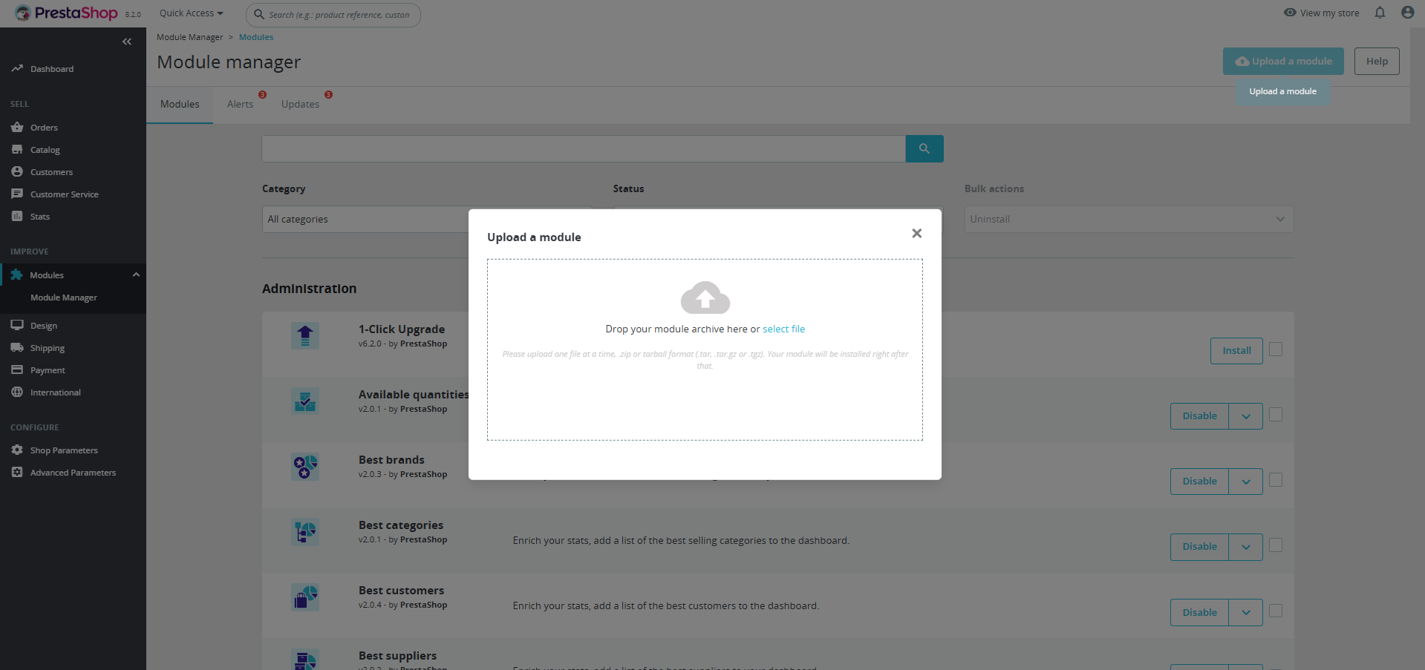Expand the Uninstall bulk actions dropdown

(x=1127, y=219)
